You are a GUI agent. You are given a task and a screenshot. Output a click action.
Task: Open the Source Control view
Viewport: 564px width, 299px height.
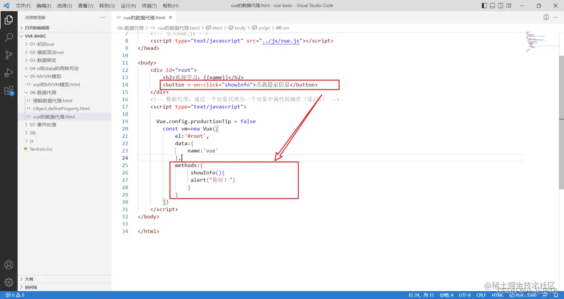tap(8, 55)
